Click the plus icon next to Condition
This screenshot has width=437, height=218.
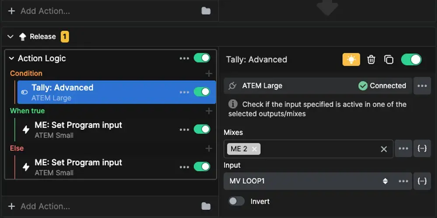pos(209,74)
